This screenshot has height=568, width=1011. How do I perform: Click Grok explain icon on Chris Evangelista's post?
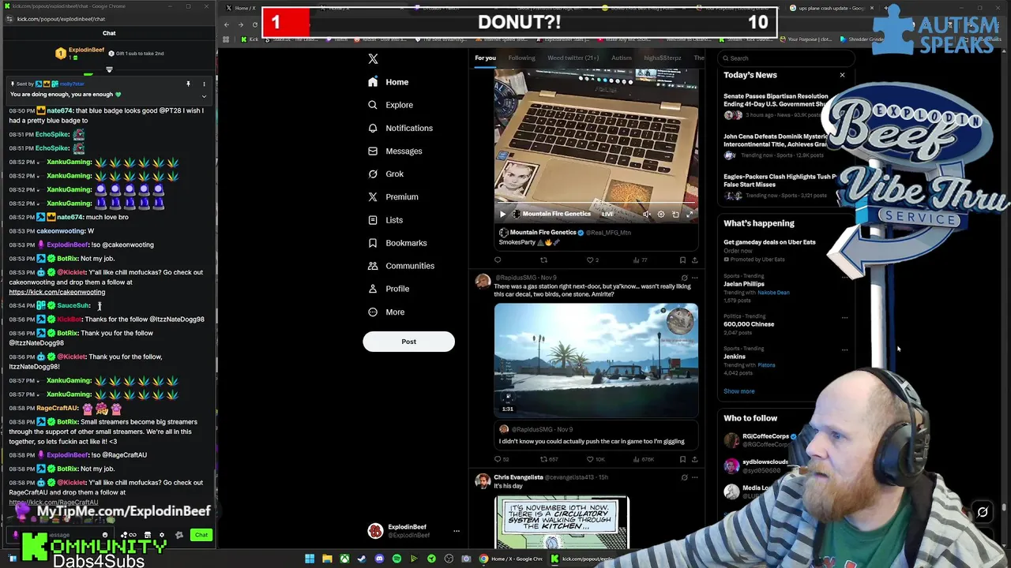(x=684, y=477)
